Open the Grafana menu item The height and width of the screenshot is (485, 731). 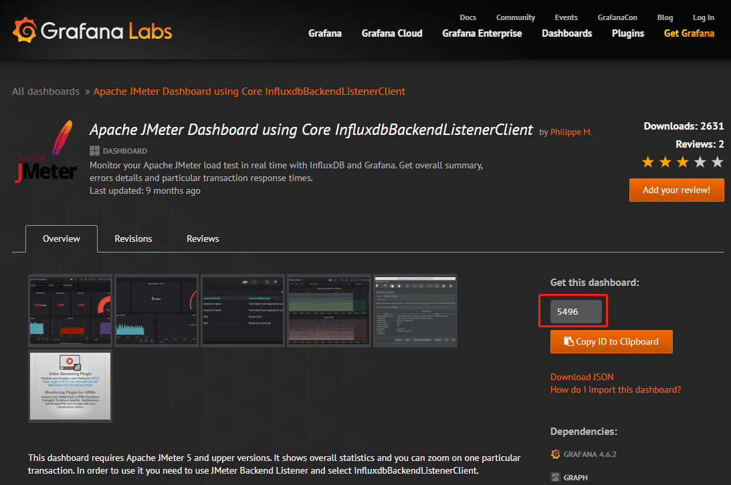325,33
